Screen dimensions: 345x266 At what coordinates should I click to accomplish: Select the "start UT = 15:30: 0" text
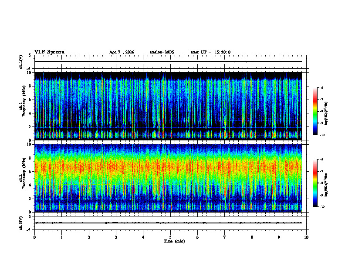click(210, 52)
